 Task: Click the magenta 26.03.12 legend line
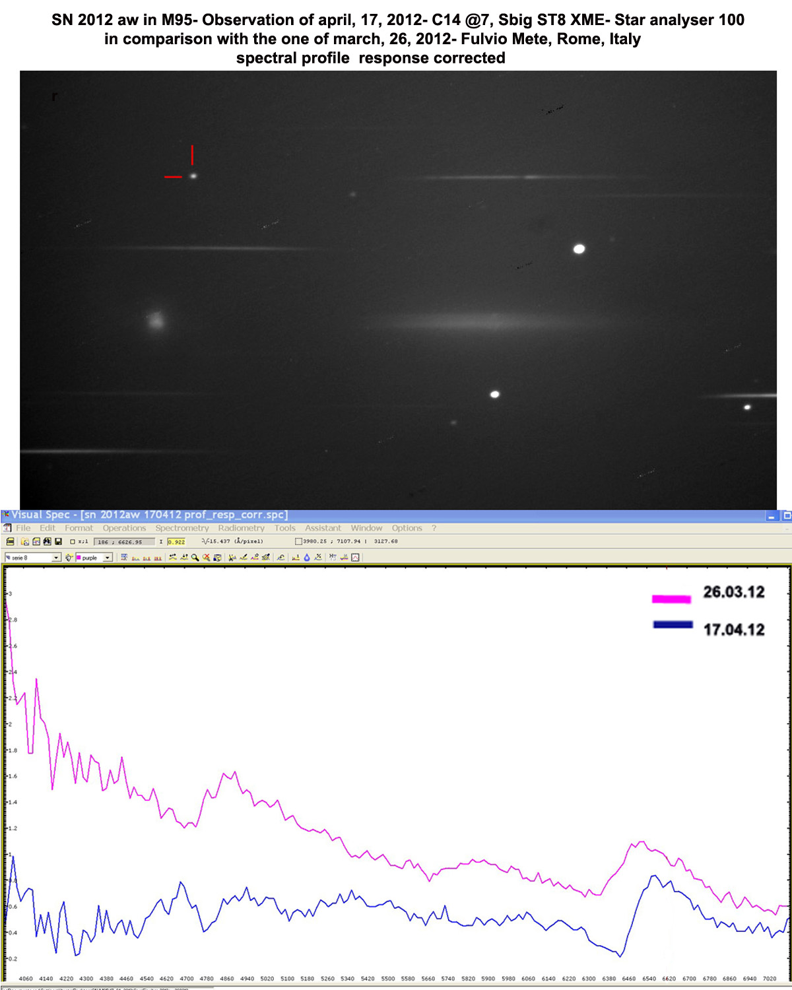point(671,599)
